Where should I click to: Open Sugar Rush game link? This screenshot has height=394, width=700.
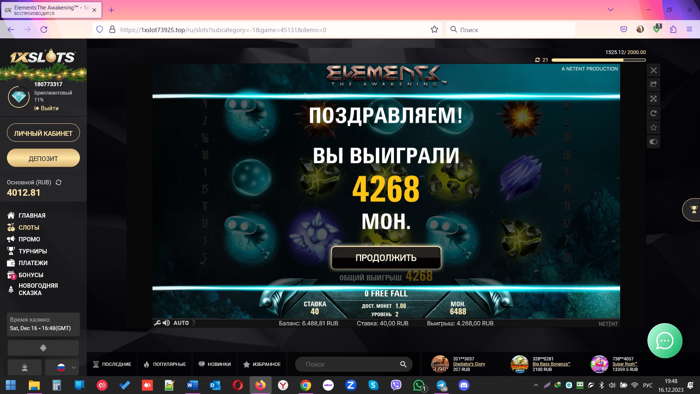click(625, 364)
